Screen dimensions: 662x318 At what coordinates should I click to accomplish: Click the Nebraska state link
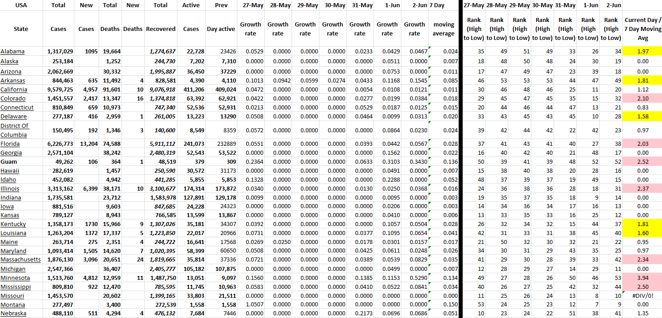[x=13, y=314]
